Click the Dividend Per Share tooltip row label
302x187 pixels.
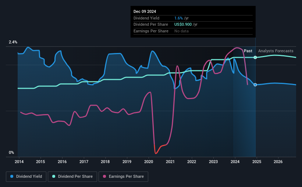coord(151,25)
